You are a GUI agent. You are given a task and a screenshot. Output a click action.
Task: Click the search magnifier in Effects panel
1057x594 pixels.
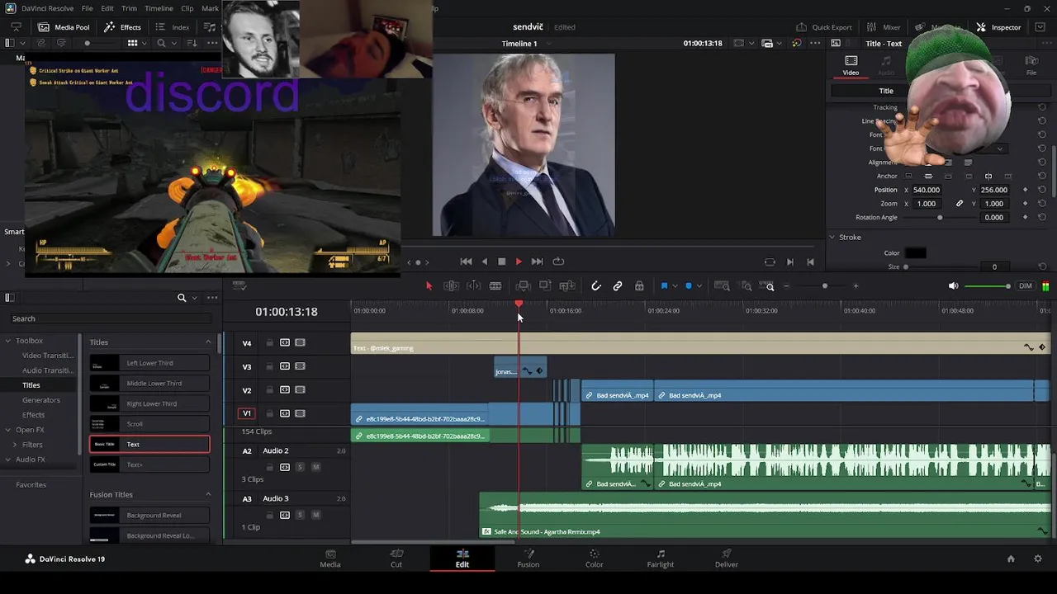pos(182,298)
